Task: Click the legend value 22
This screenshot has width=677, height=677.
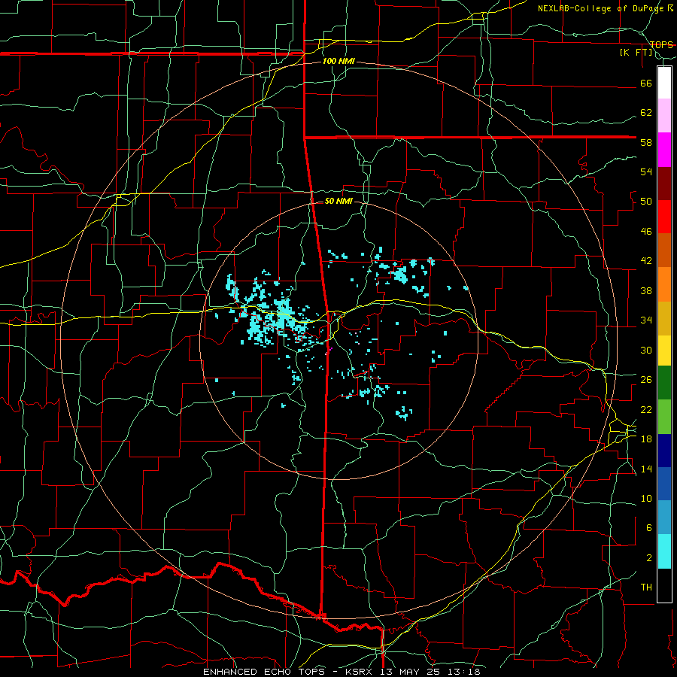Action: click(x=646, y=409)
